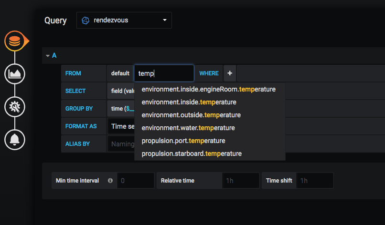Click the WHERE label
Image resolution: width=385 pixels, height=225 pixels.
[209, 73]
